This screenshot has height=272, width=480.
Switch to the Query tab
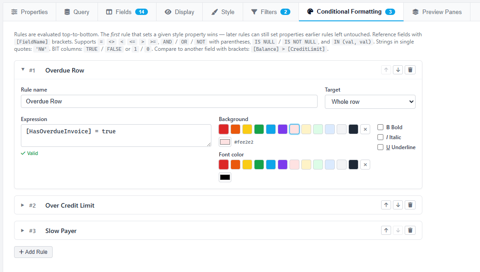click(x=77, y=12)
